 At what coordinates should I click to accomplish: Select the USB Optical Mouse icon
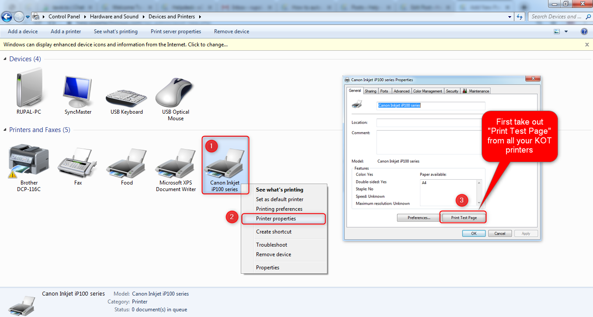176,92
